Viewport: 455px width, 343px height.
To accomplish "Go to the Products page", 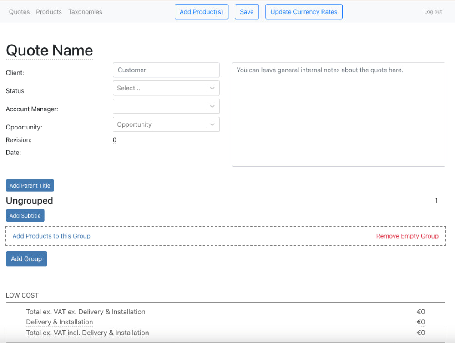I will [x=49, y=12].
